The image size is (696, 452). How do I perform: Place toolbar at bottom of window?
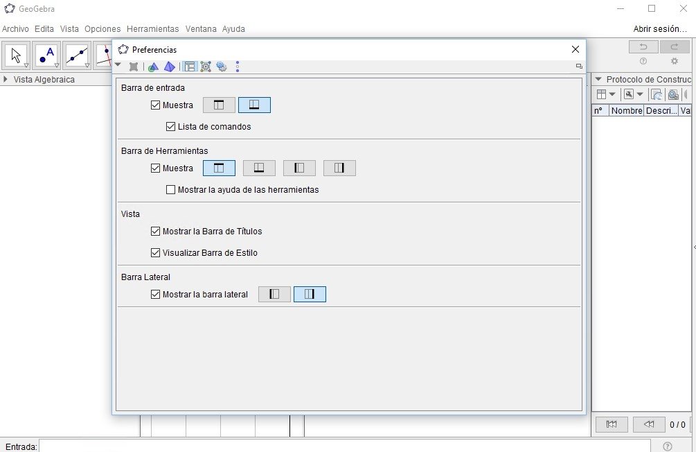[x=259, y=168]
